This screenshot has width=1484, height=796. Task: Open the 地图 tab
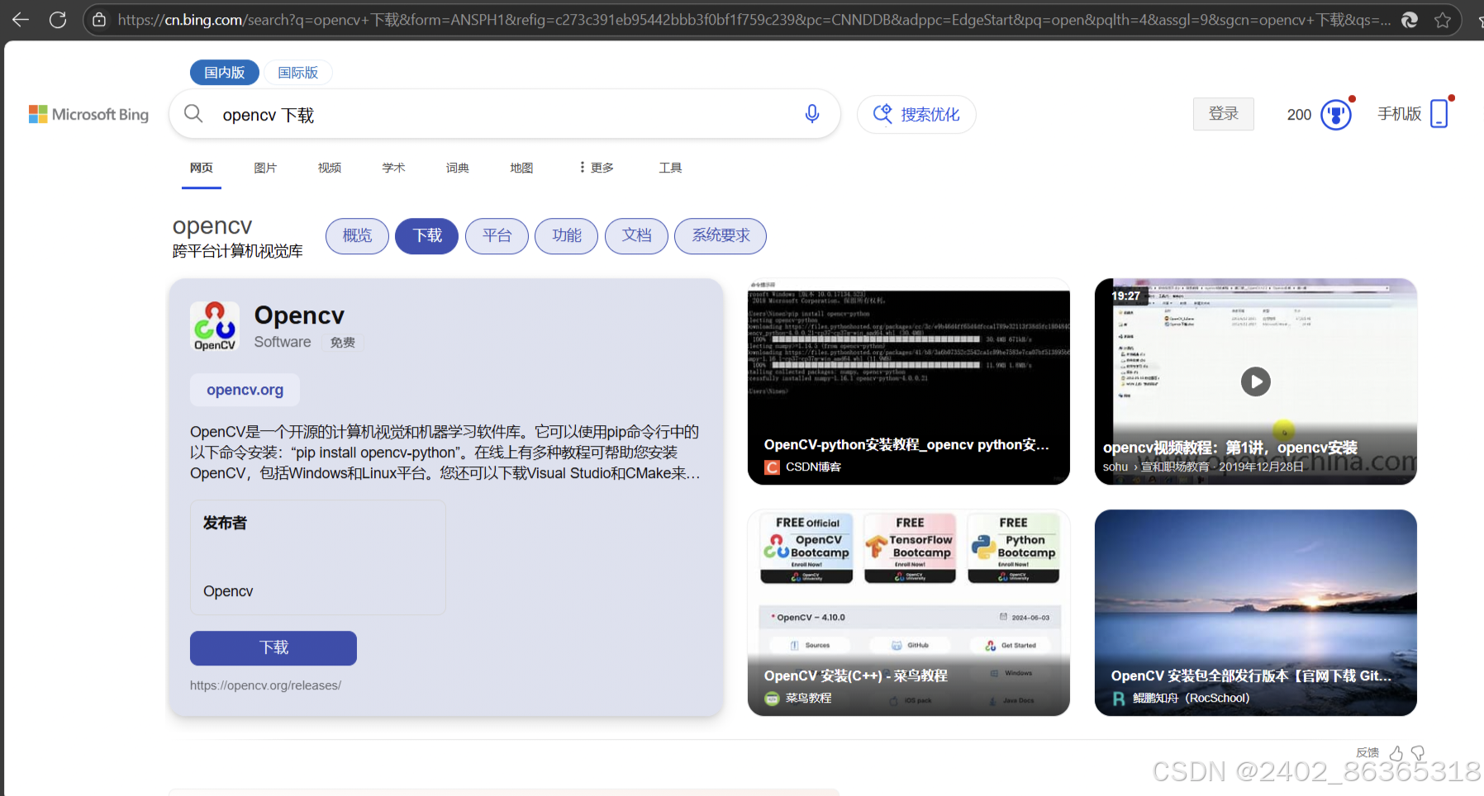pyautogui.click(x=521, y=168)
